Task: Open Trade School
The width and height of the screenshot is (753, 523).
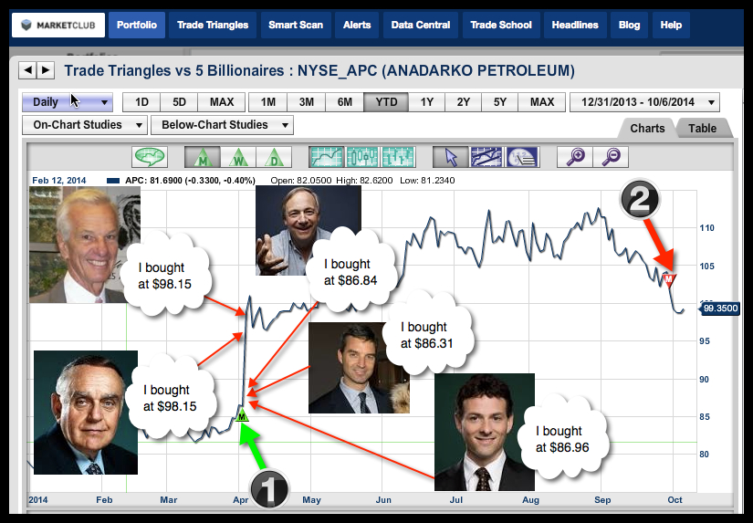Action: coord(501,25)
